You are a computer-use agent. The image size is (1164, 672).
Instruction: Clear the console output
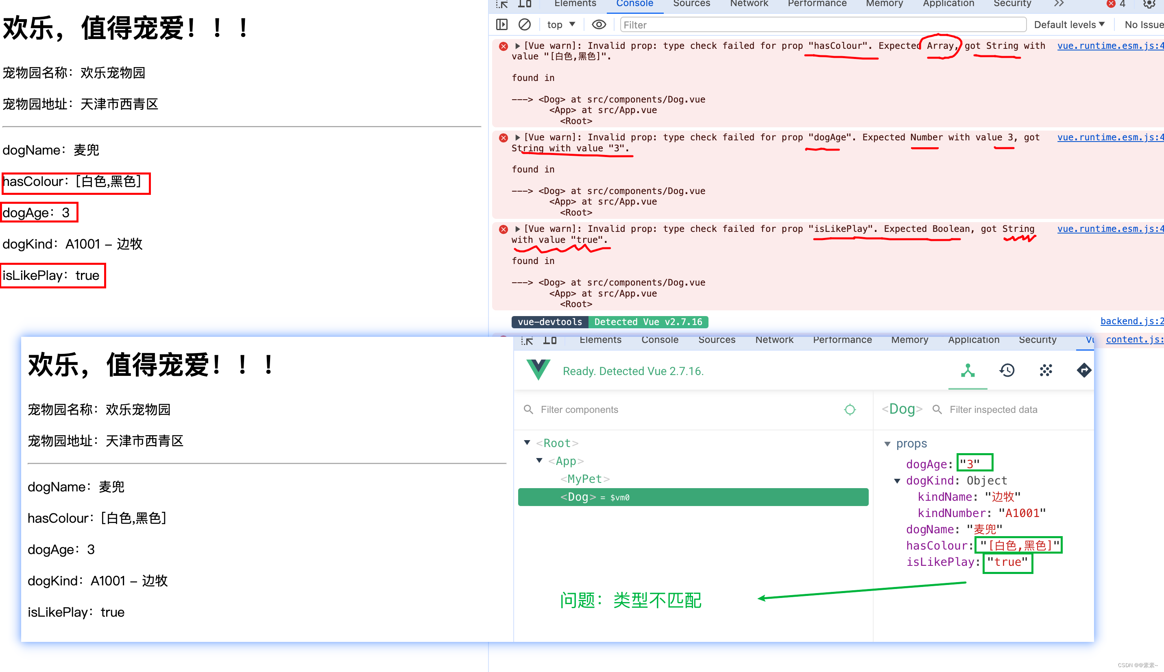click(524, 24)
